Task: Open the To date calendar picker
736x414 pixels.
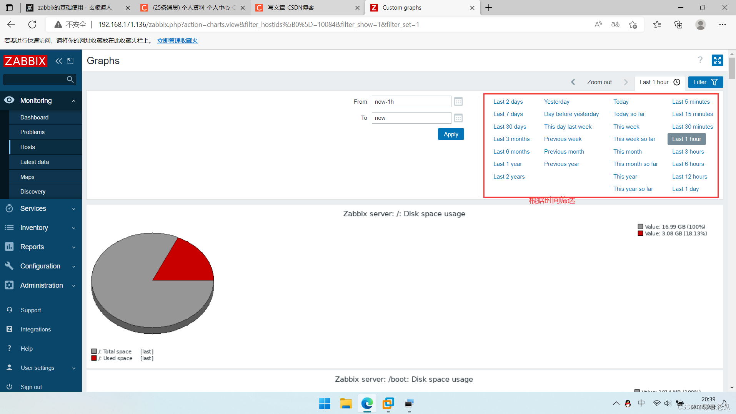Action: point(458,118)
